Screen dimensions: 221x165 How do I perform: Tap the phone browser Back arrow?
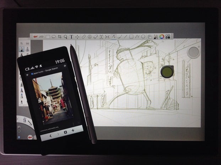[50, 136]
